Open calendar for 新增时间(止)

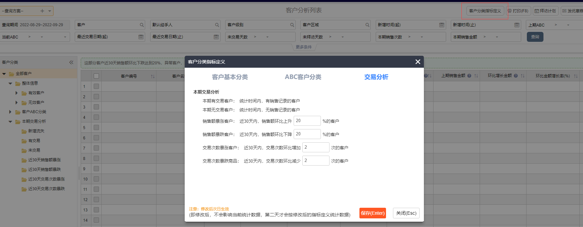tap(517, 25)
